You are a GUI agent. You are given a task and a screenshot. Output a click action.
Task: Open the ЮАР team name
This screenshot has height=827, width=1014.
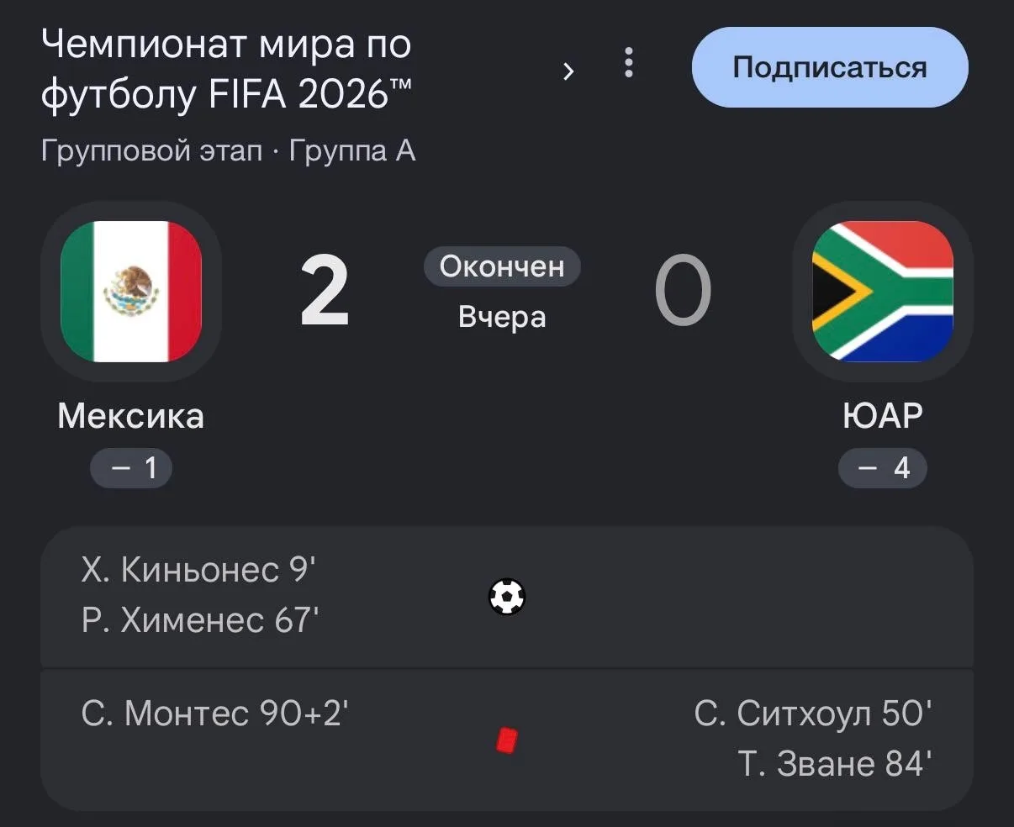point(883,416)
